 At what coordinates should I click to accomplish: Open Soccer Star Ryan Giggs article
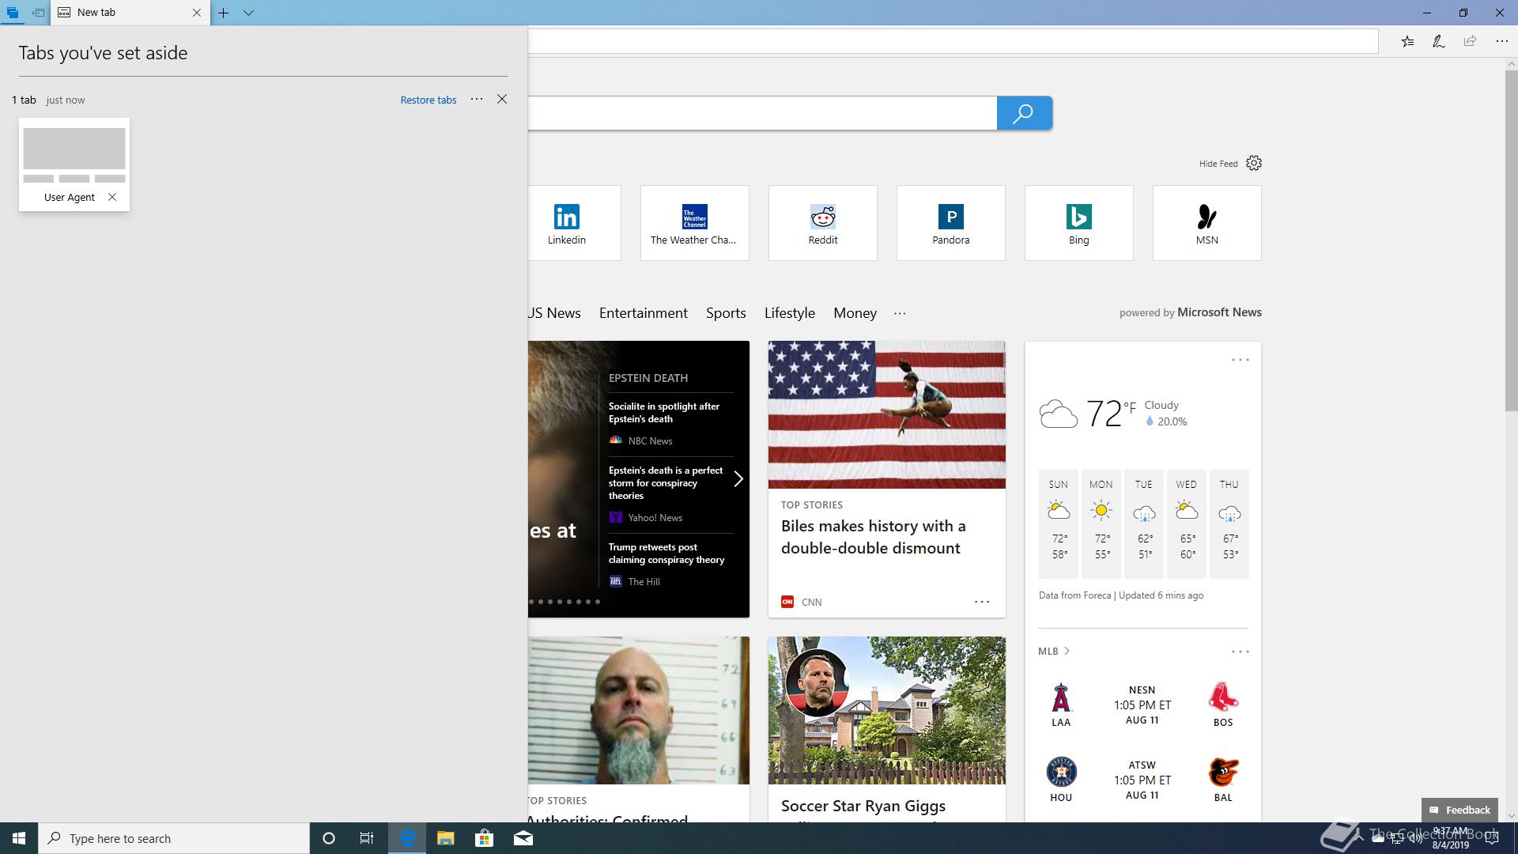click(x=863, y=806)
